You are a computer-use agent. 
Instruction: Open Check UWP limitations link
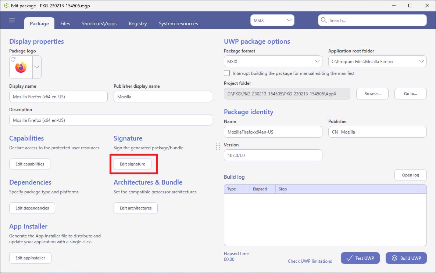point(310,261)
